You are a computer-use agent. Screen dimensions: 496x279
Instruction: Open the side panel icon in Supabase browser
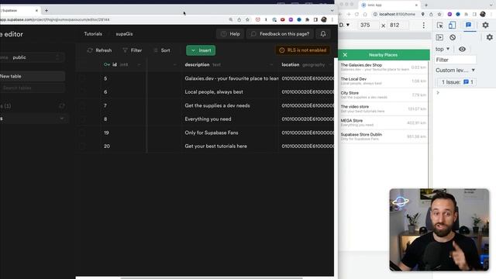pyautogui.click(x=315, y=19)
